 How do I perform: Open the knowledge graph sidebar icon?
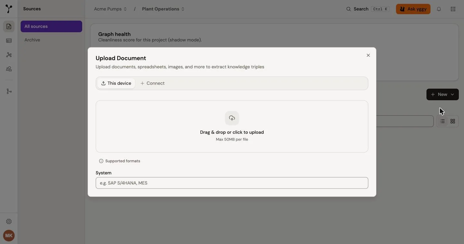(x=9, y=55)
